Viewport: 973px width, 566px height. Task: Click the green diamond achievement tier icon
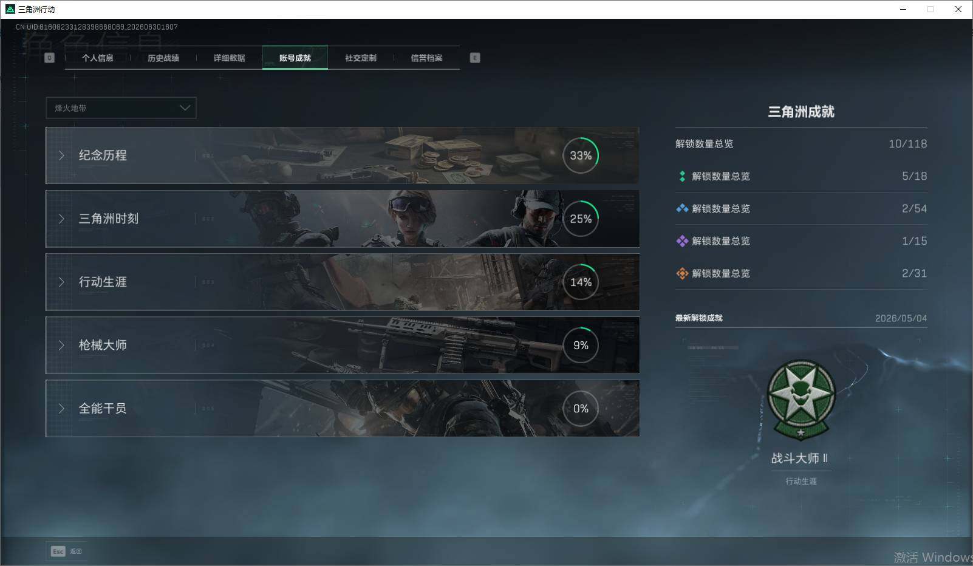point(682,176)
